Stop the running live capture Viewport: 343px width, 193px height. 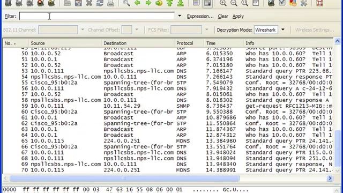(x=41, y=3)
